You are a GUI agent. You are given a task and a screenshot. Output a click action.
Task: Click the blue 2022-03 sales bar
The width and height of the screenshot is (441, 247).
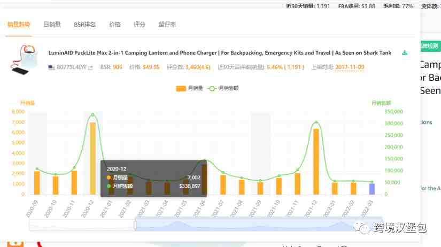click(372, 189)
